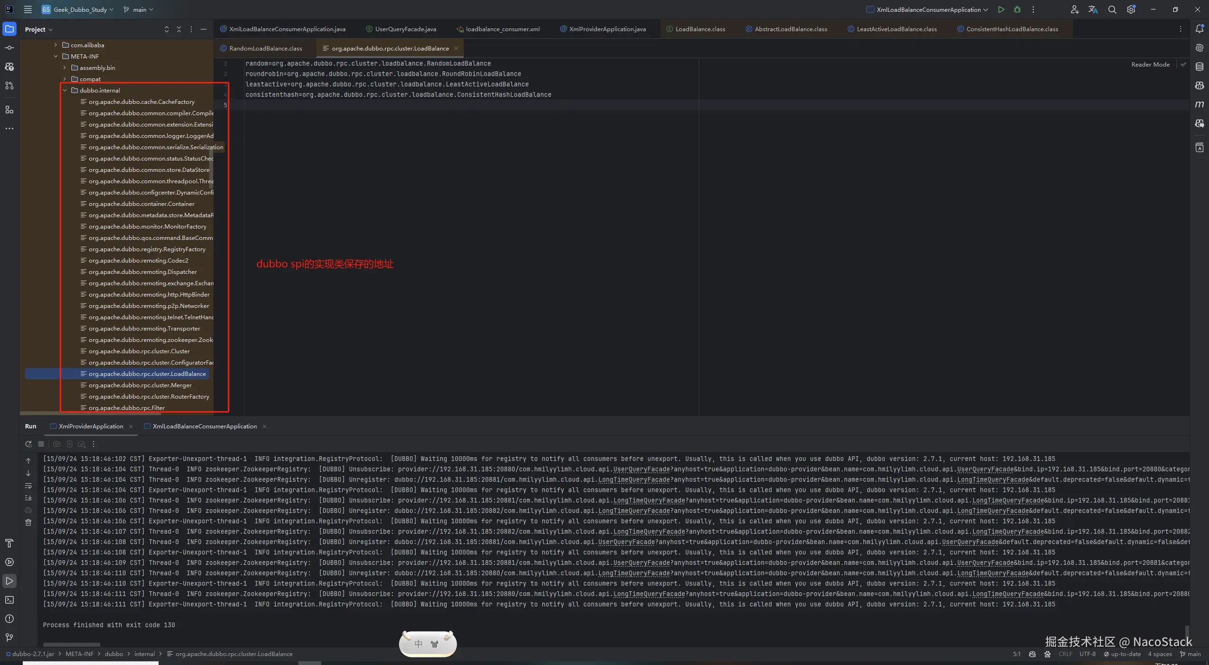Viewport: 1209px width, 665px height.
Task: Click the soft-wrap icon in Run console
Action: [28, 486]
